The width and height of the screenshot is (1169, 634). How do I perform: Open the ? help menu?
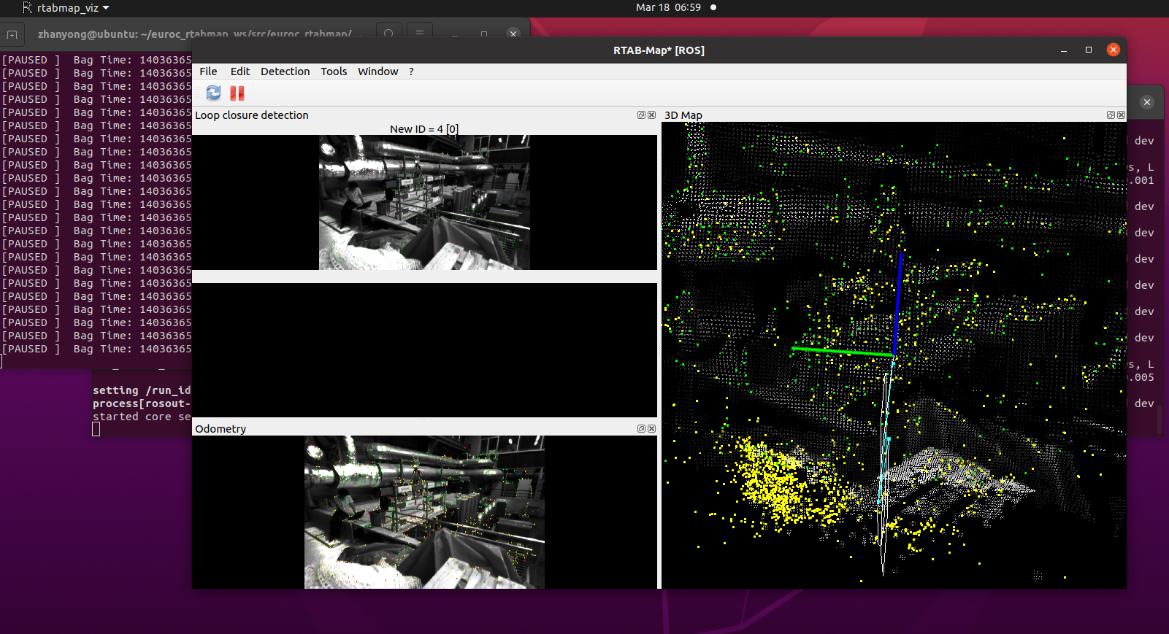click(411, 71)
